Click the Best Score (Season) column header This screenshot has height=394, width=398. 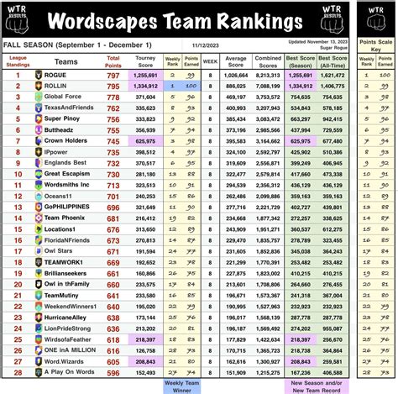[301, 62]
